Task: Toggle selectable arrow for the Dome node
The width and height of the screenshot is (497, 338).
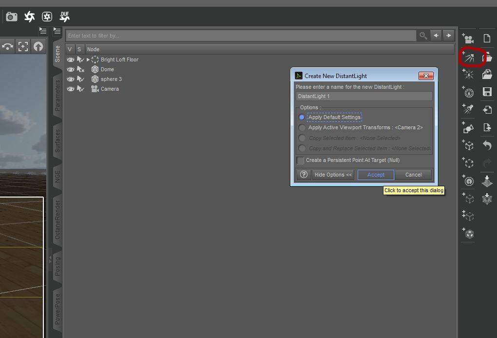Action: (80, 70)
